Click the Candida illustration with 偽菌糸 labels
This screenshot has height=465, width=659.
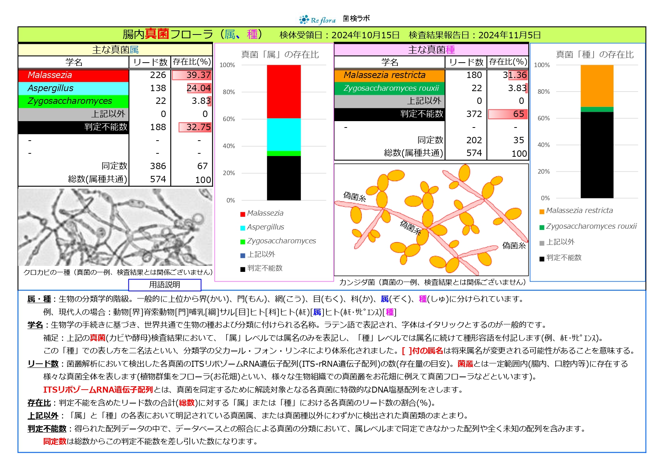pos(431,219)
